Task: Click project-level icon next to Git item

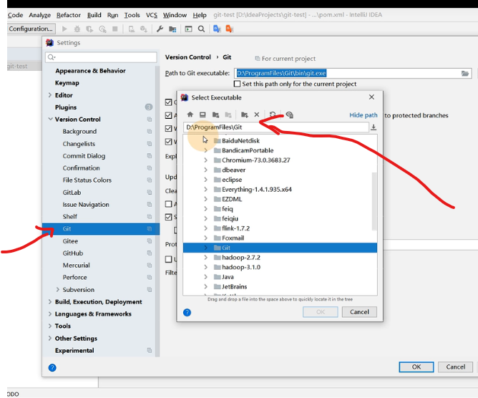Action: coord(150,229)
